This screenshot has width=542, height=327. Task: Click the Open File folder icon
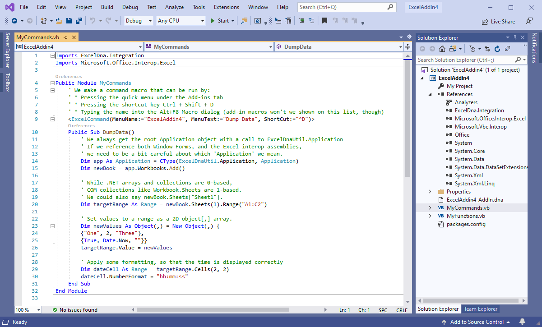click(59, 21)
